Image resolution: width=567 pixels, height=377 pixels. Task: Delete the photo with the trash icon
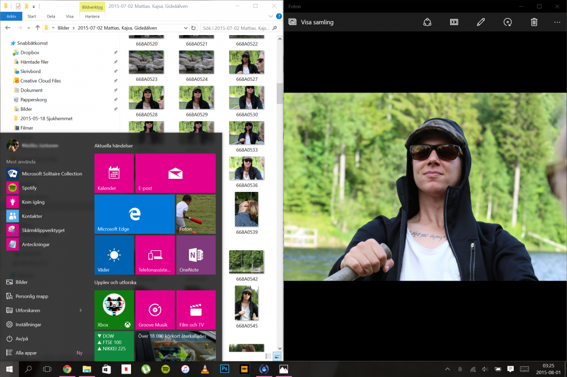(x=534, y=22)
